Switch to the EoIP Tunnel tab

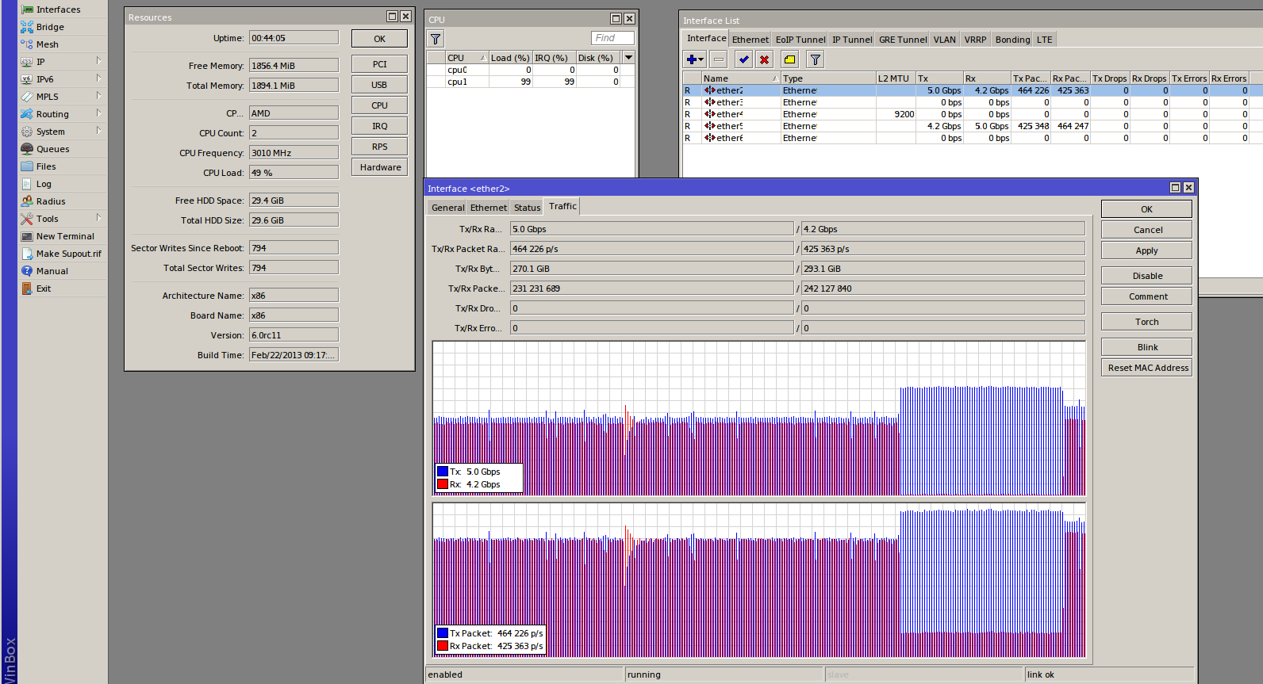[x=800, y=40]
